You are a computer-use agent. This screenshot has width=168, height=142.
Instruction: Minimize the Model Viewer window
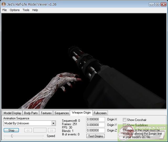(152, 4)
